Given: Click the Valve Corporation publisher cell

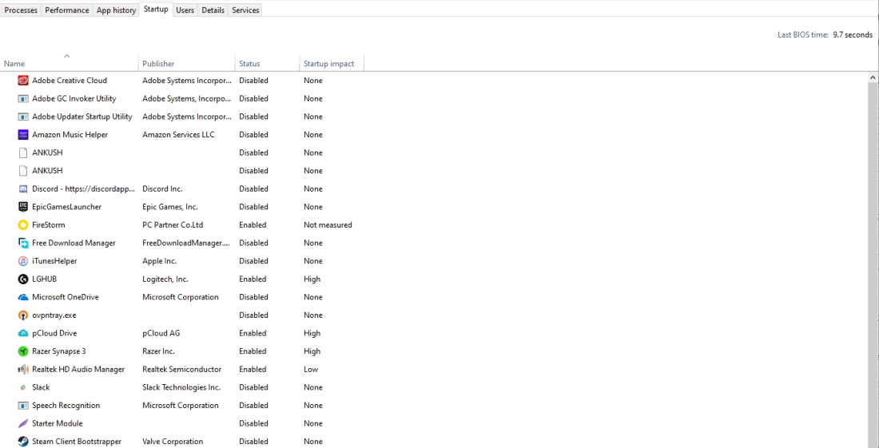Looking at the screenshot, I should click(x=173, y=442).
